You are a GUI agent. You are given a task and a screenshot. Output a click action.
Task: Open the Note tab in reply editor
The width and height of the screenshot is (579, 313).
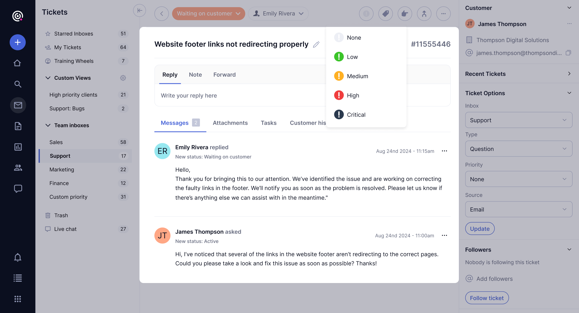pyautogui.click(x=195, y=74)
